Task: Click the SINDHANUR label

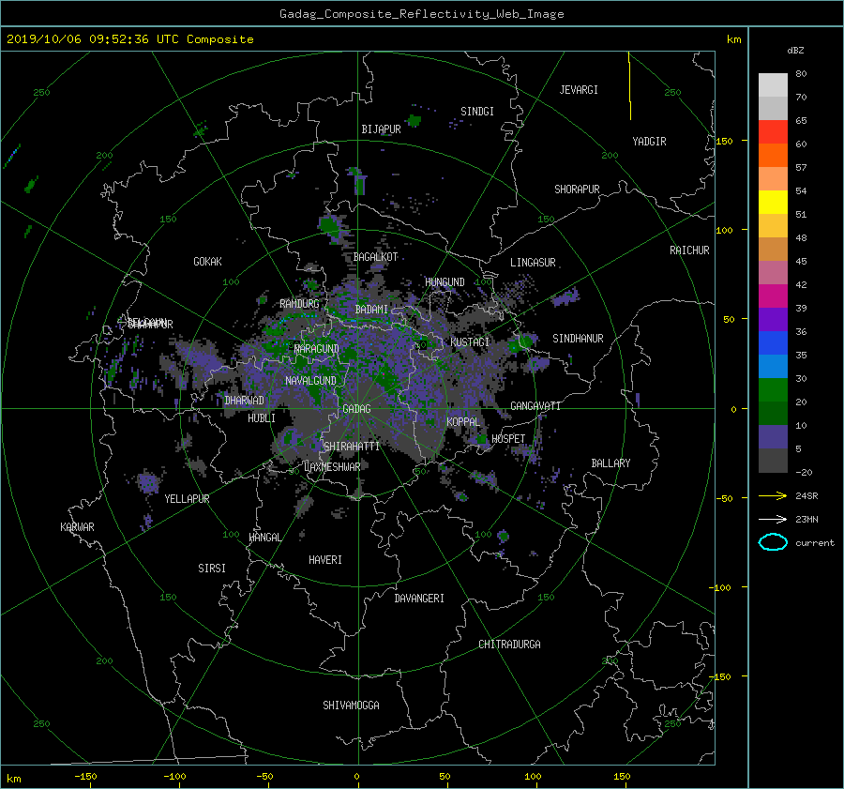Action: click(578, 339)
